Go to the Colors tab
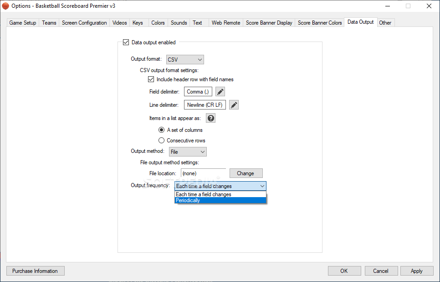 [x=158, y=23]
